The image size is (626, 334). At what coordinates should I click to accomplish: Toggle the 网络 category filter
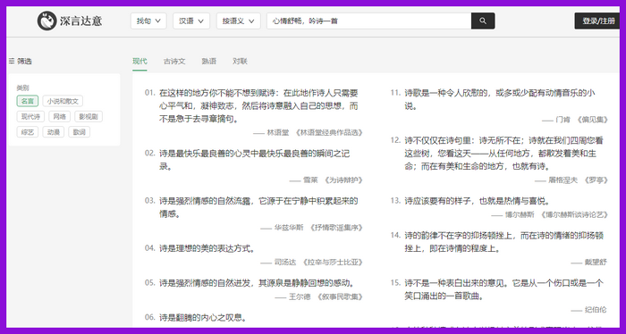(60, 116)
